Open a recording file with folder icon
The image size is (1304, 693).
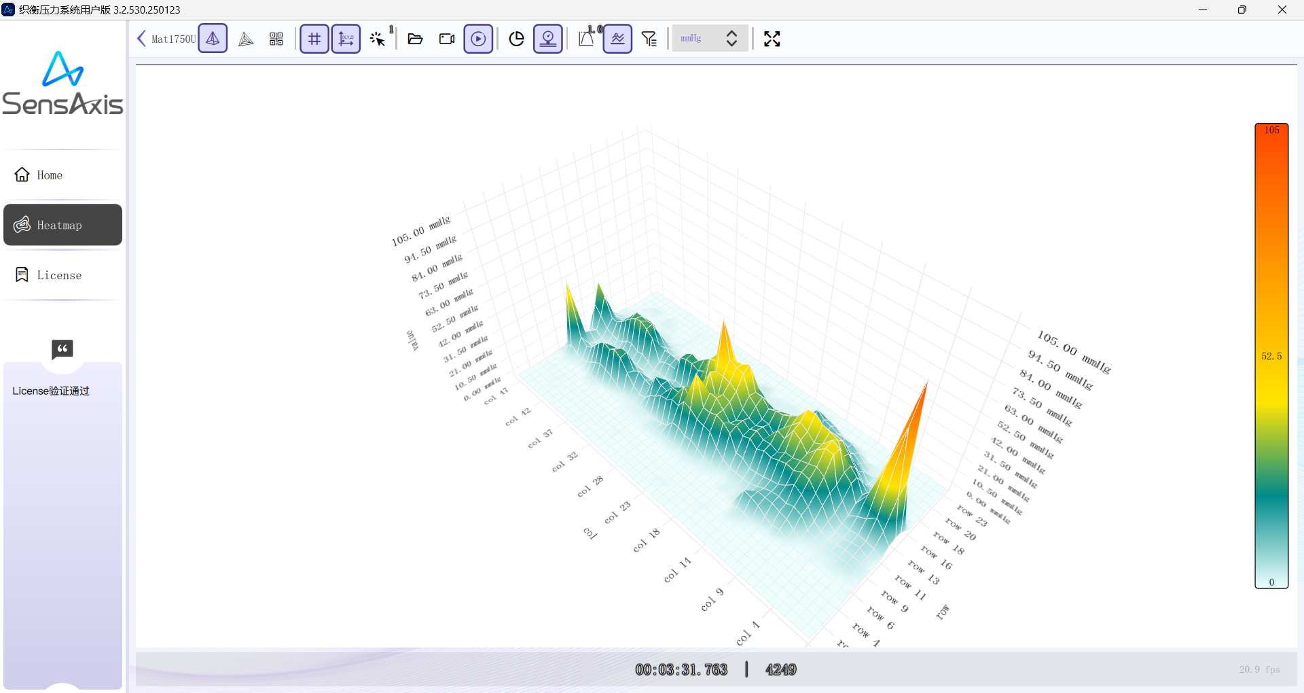415,39
